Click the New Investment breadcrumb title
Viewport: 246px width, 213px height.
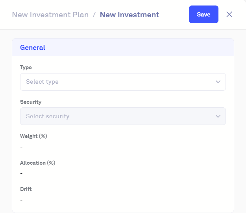tap(129, 15)
